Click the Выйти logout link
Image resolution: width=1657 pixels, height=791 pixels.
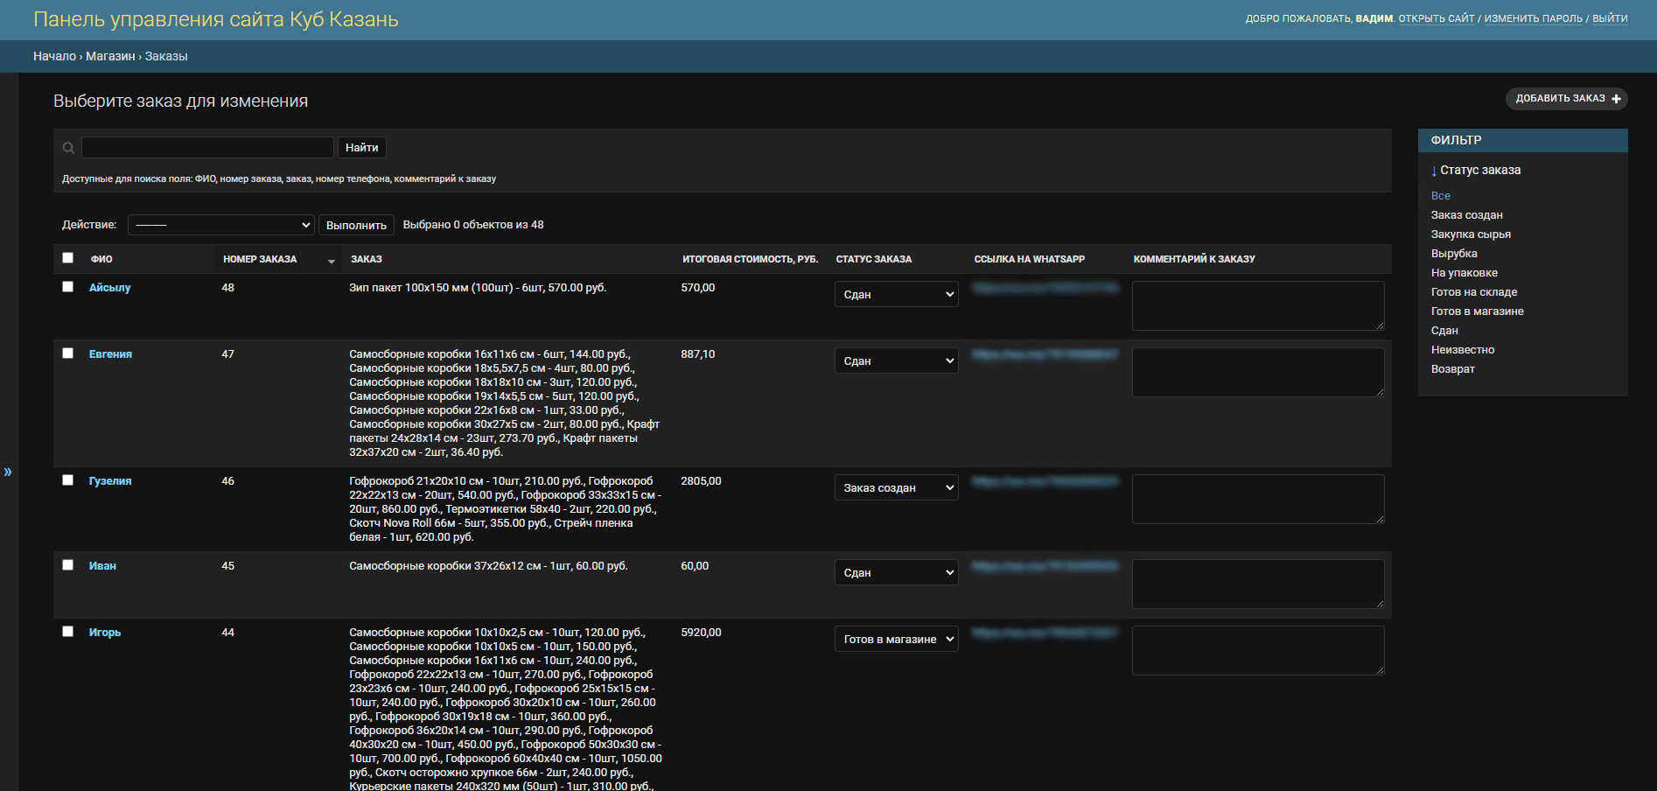click(1610, 18)
